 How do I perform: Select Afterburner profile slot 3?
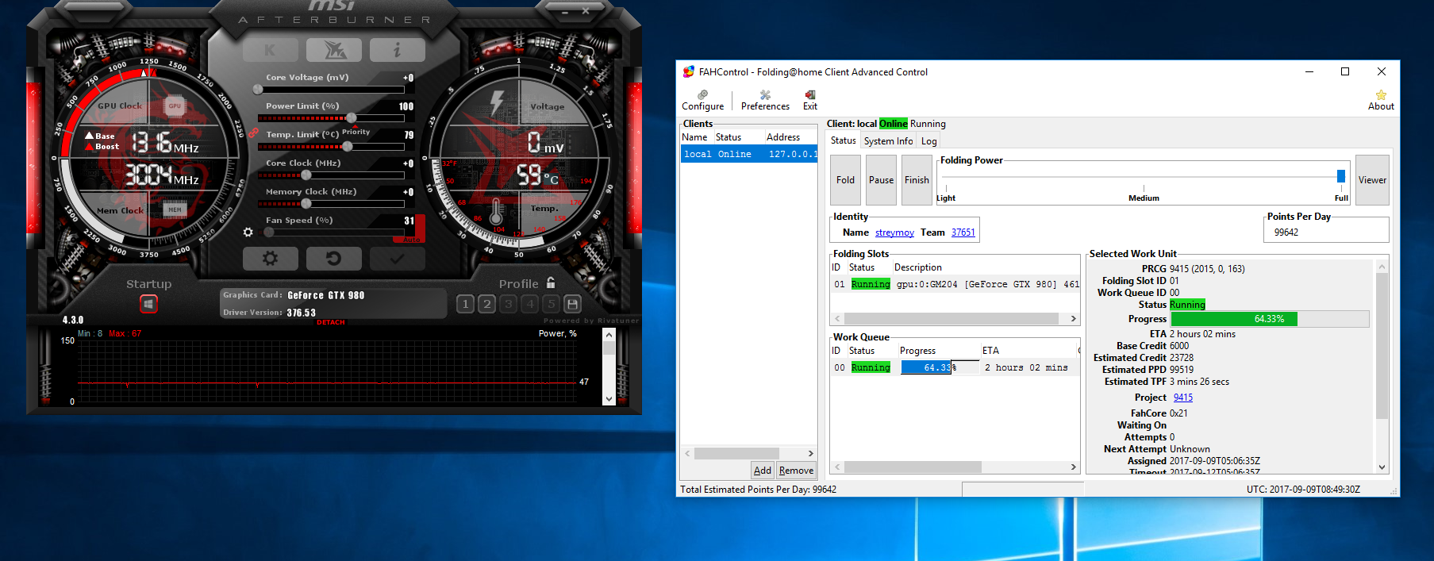[x=509, y=304]
